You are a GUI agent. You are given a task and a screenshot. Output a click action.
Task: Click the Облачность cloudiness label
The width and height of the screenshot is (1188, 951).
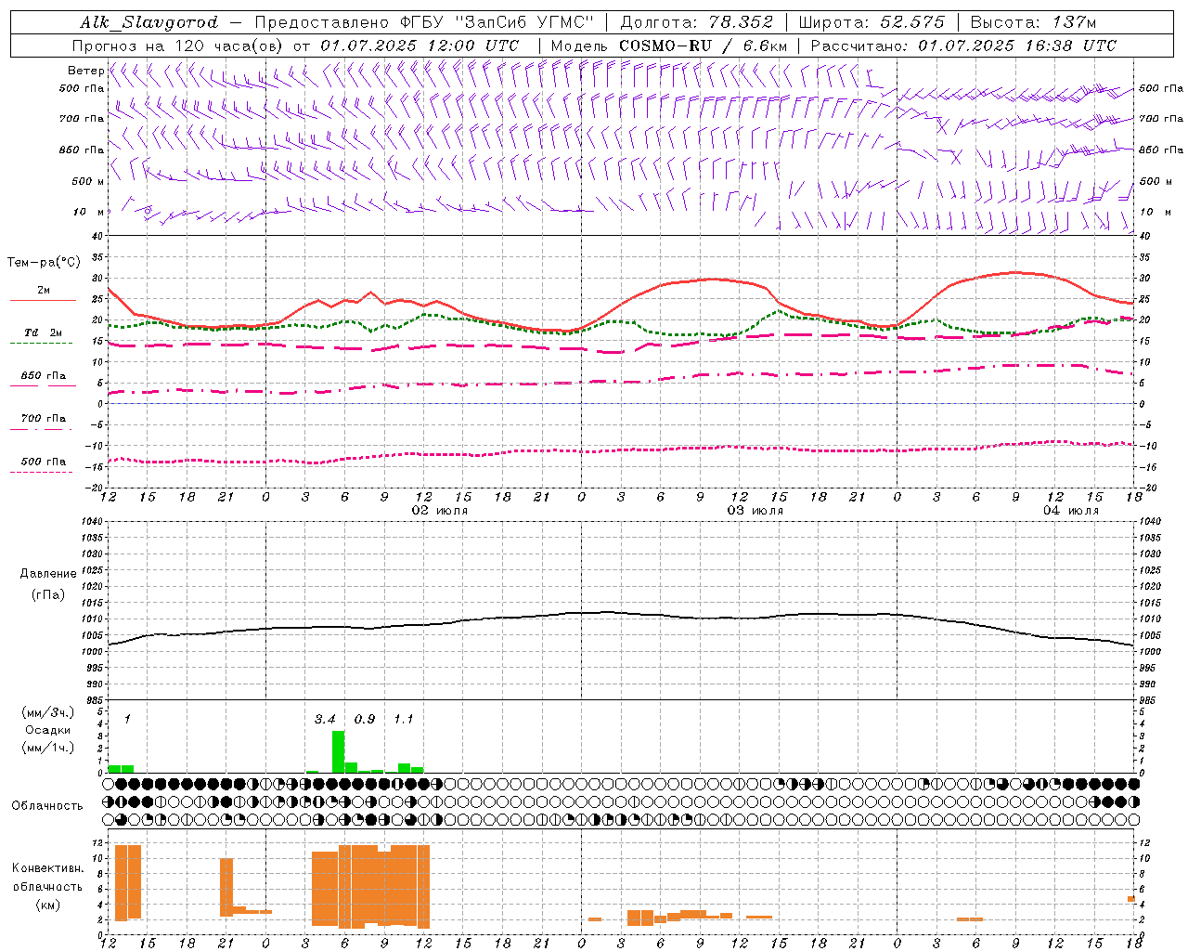coord(47,805)
